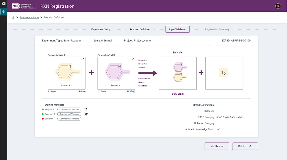Click the Publish button
This screenshot has width=287, height=160.
(x=245, y=146)
